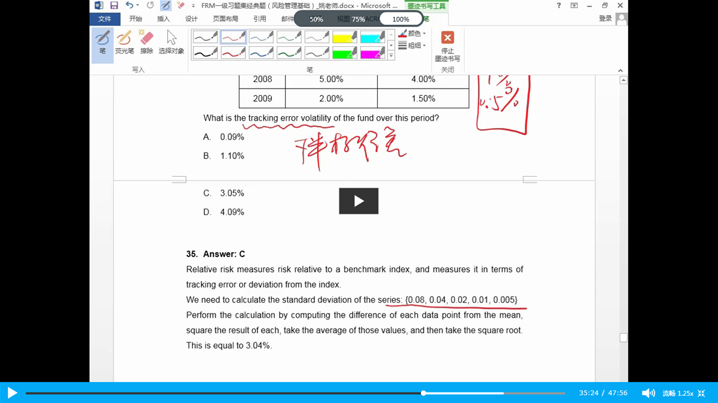718x403 pixels.
Task: Choose the 擦除 eraser tool
Action: pos(146,42)
